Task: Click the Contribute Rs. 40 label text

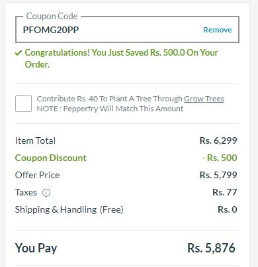Action: click(110, 99)
